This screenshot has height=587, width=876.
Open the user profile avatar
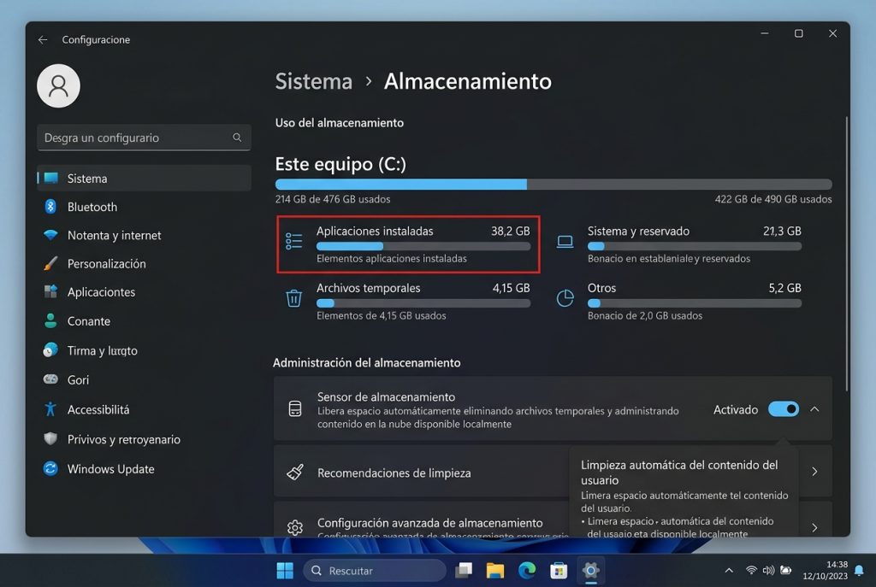[59, 85]
